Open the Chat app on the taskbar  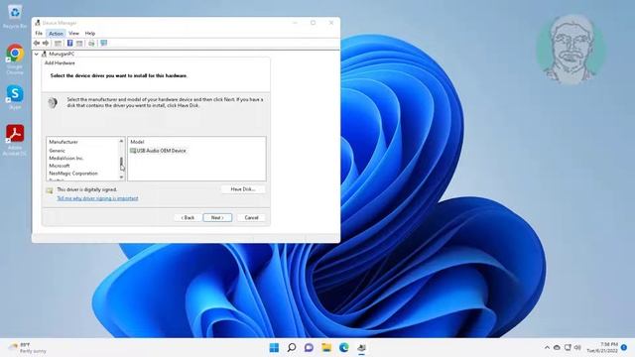[x=309, y=348]
